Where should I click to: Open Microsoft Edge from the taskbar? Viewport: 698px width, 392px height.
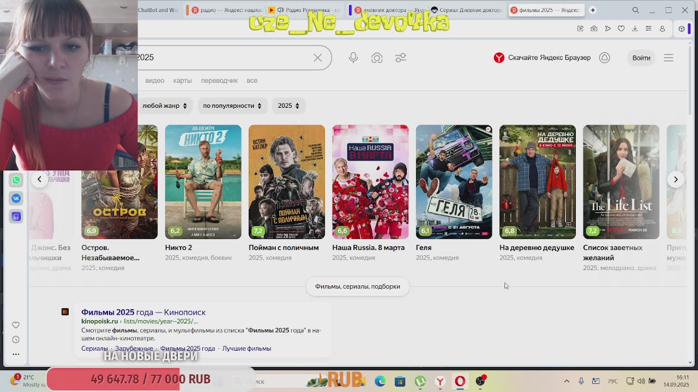click(380, 382)
